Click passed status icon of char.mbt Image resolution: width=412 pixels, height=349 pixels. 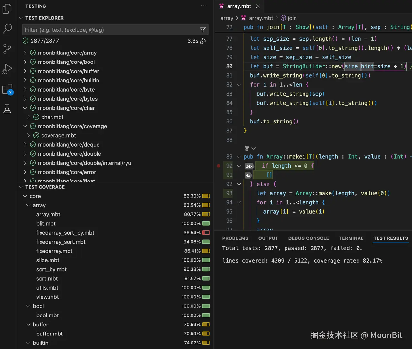pos(36,117)
